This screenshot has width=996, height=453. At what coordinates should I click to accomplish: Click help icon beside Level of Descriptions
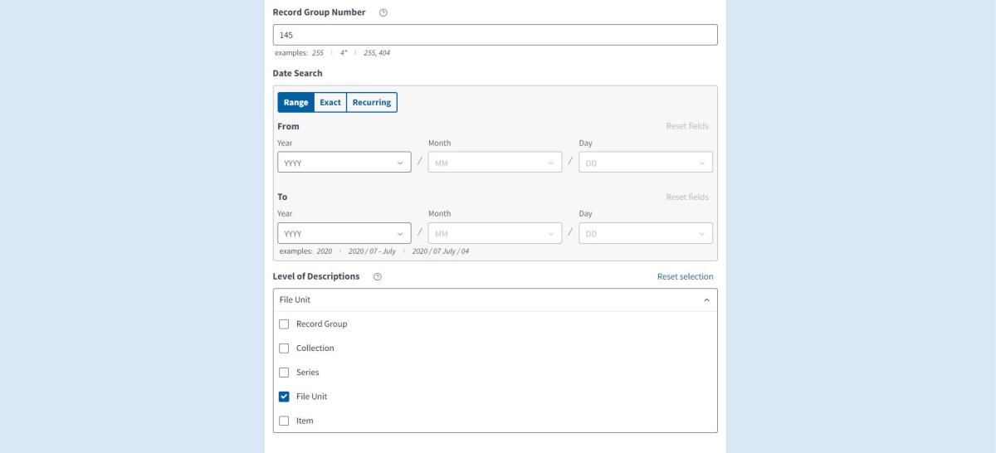378,277
